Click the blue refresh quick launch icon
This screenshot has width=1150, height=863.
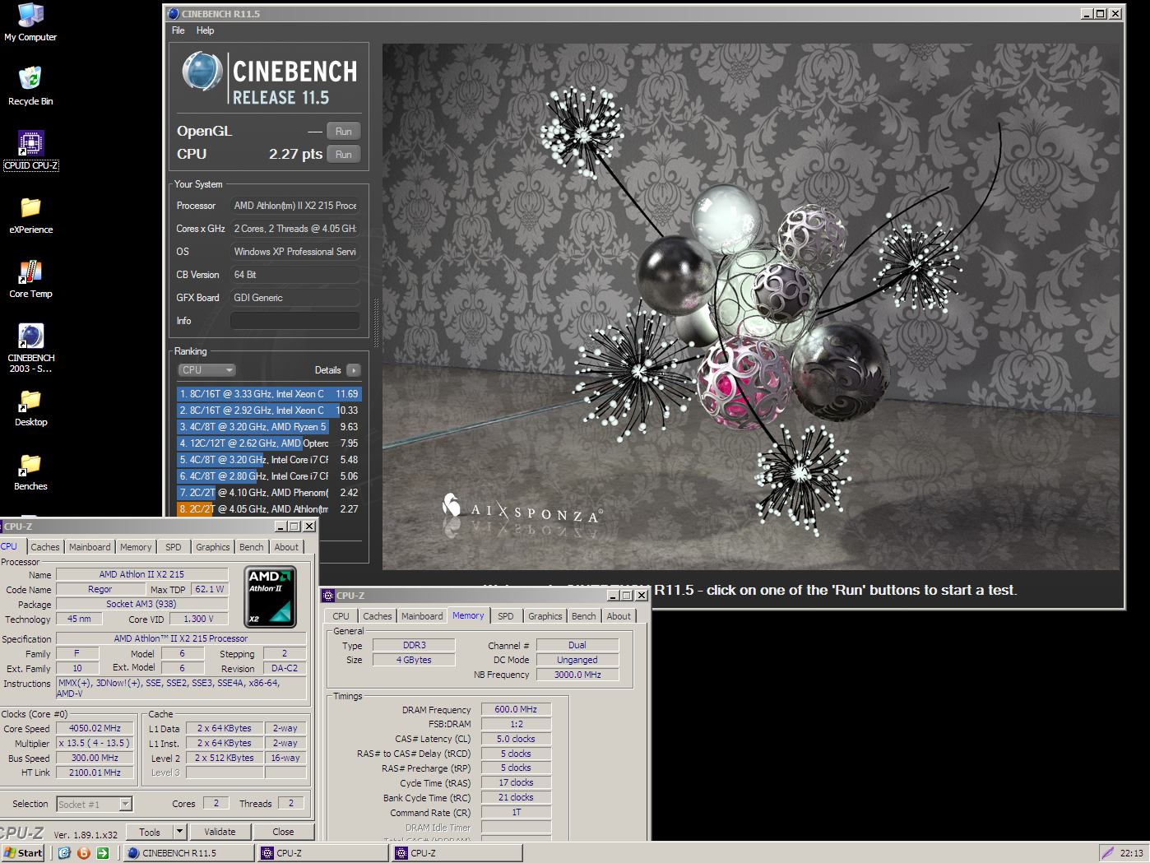click(65, 853)
